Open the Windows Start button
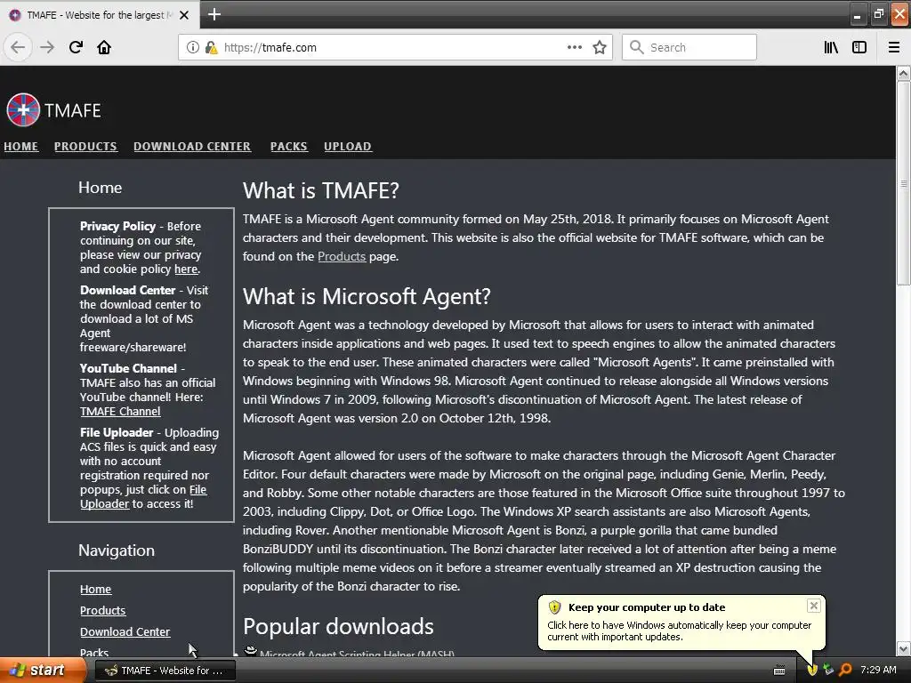The width and height of the screenshot is (911, 683). click(42, 671)
